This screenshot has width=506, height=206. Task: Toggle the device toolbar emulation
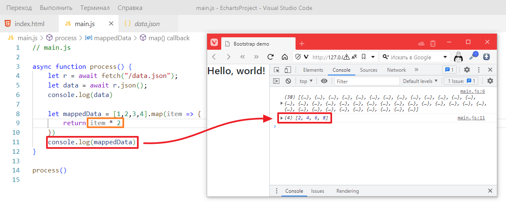pyautogui.click(x=288, y=70)
